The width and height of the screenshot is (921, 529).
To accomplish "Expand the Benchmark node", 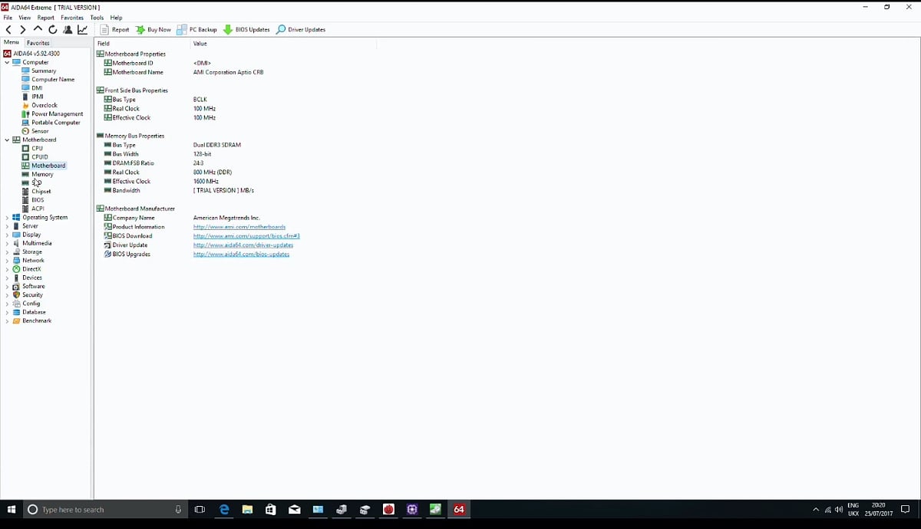I will click(x=7, y=320).
